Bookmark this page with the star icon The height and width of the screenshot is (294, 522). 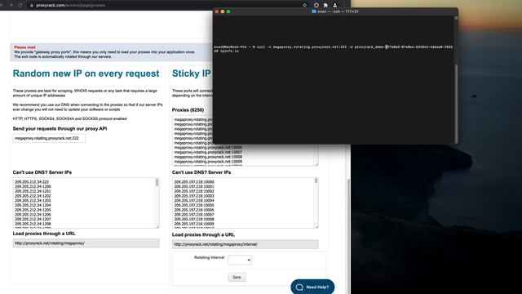[x=304, y=5]
